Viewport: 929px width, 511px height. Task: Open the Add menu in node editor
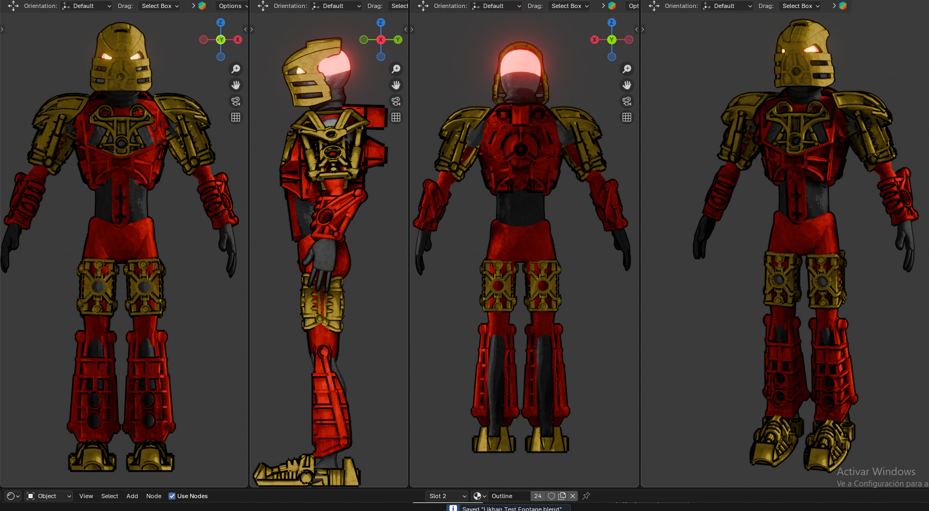click(x=132, y=496)
